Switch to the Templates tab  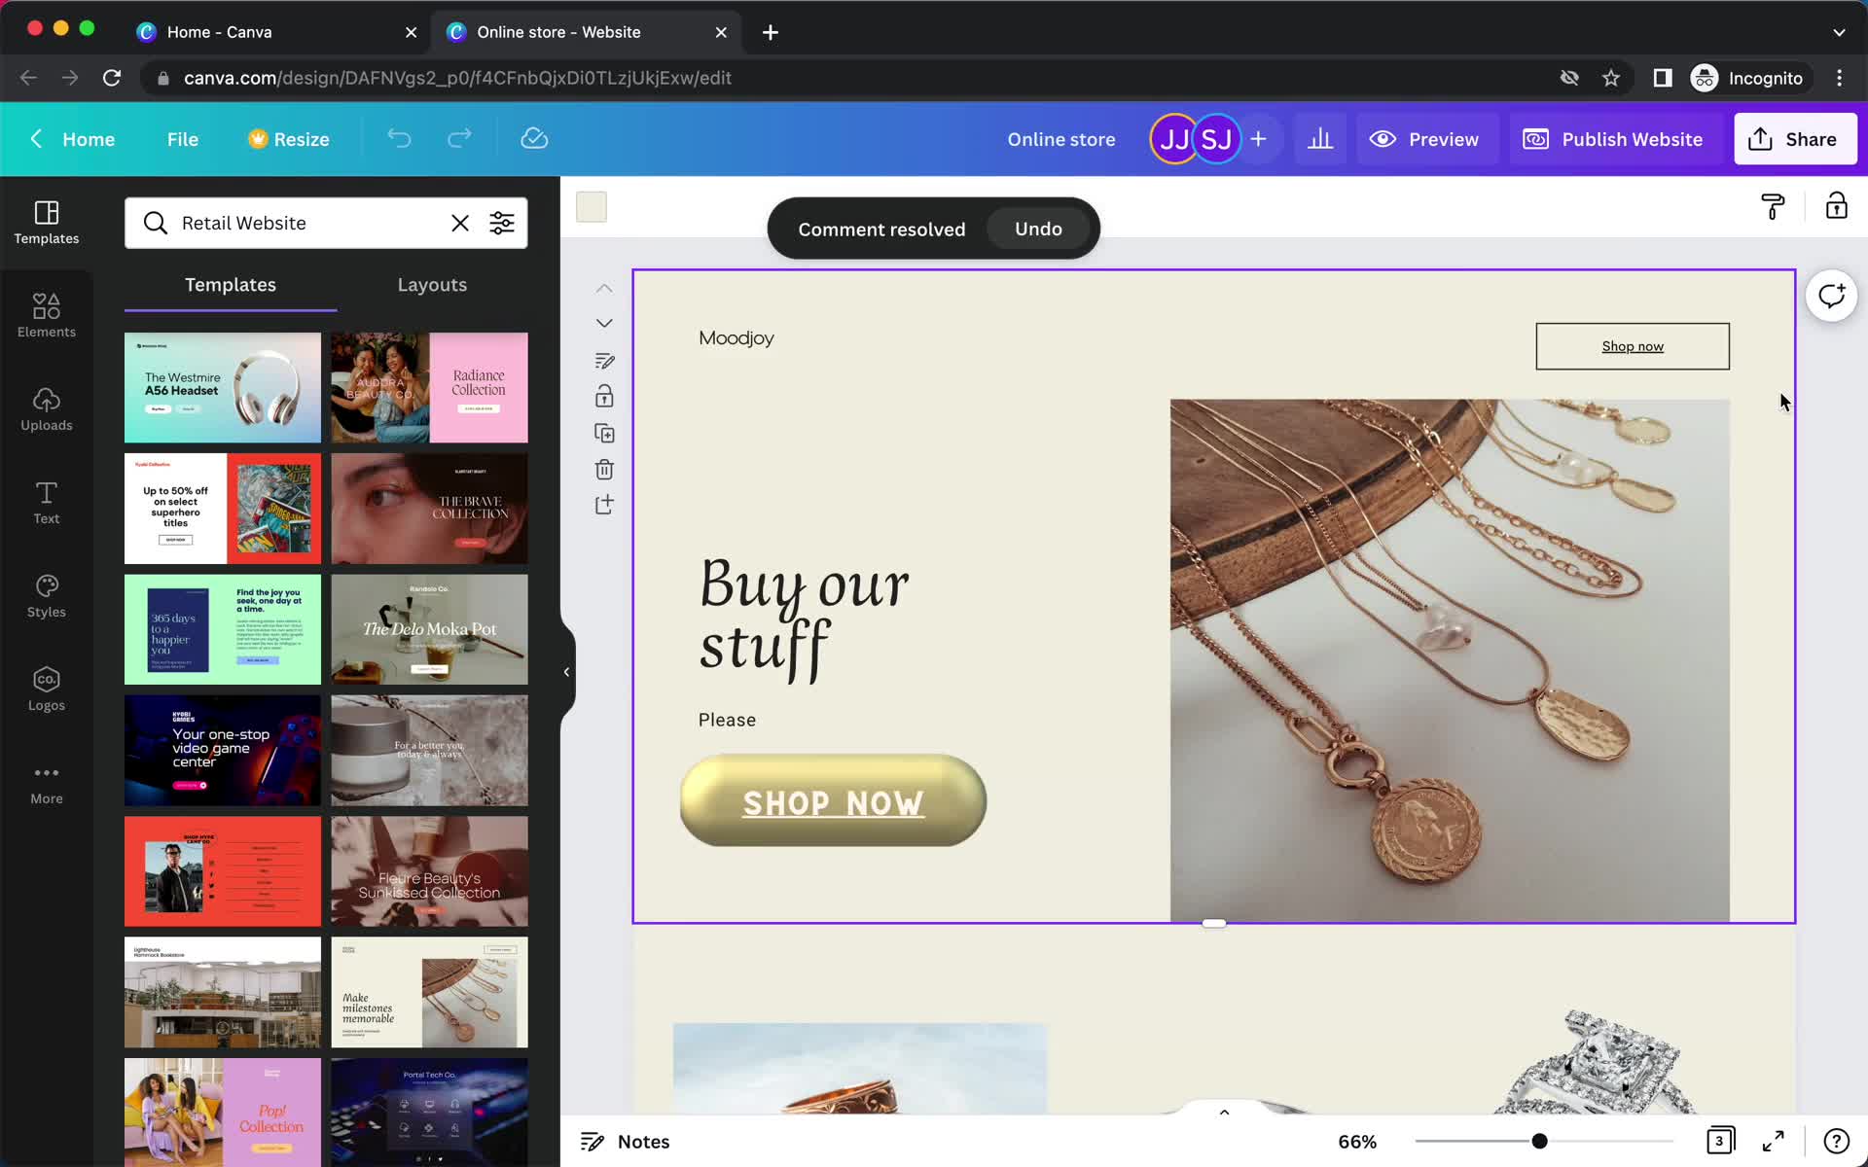[x=229, y=284]
